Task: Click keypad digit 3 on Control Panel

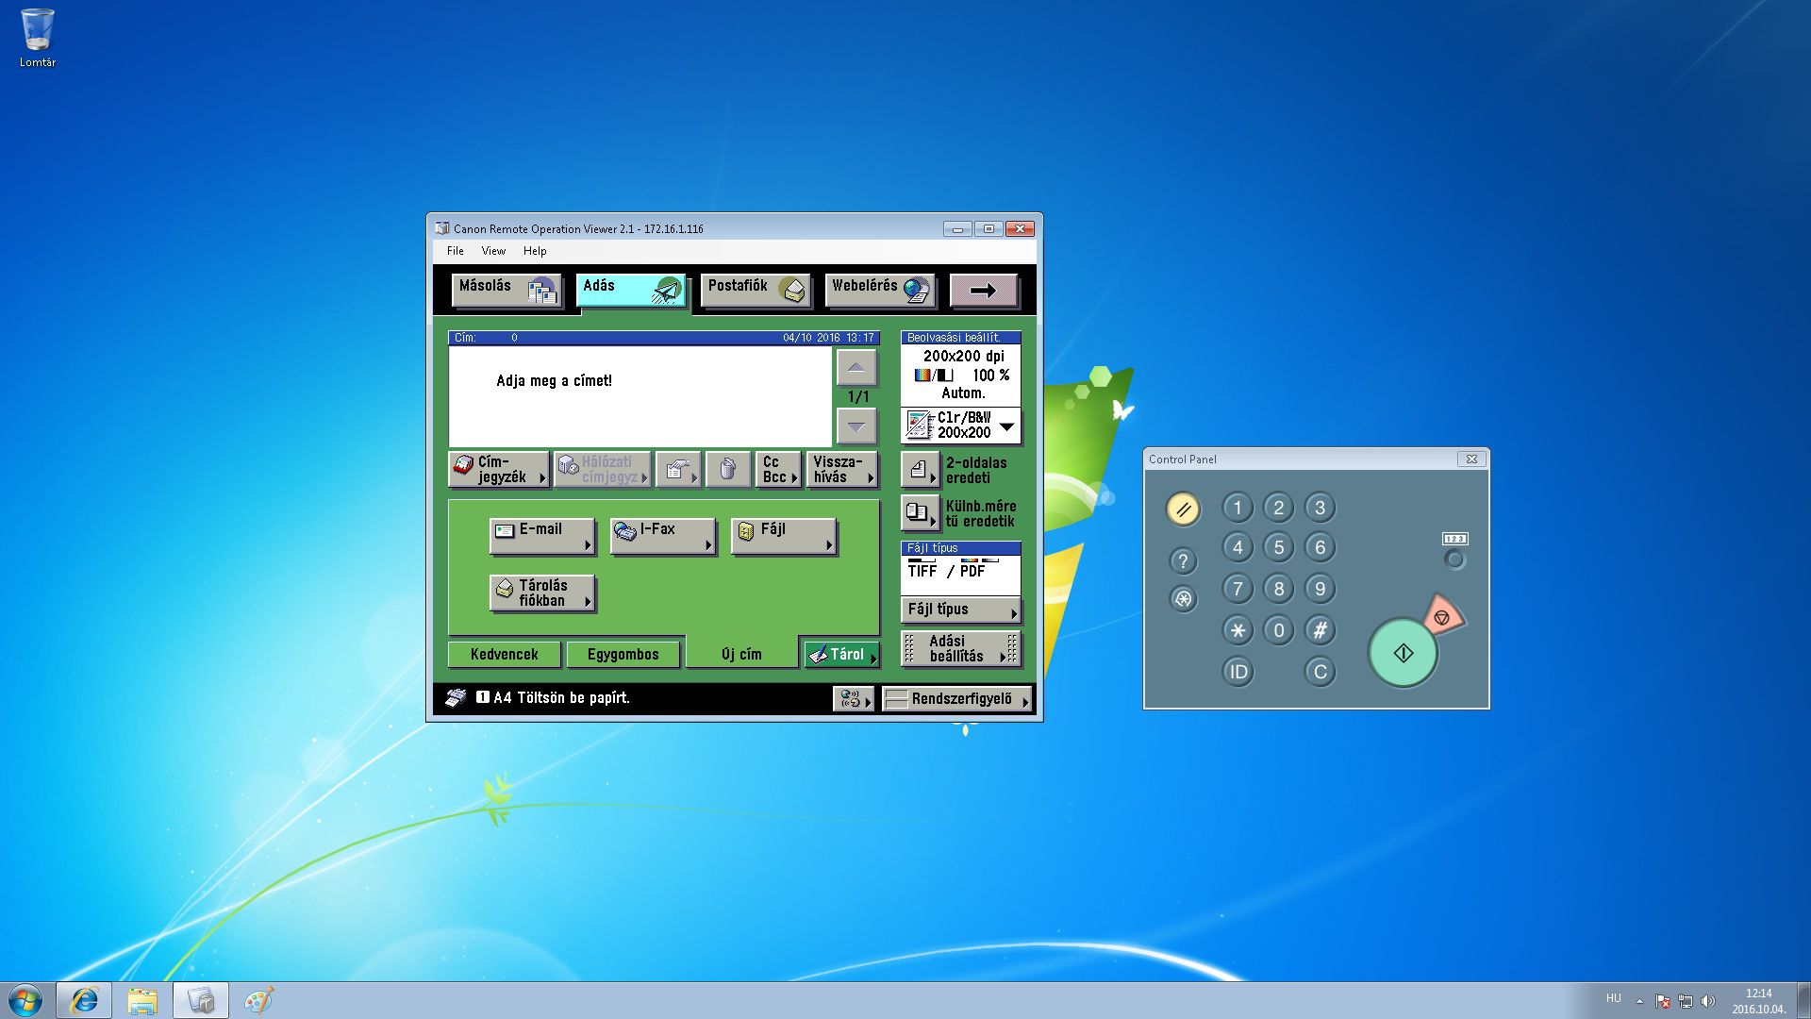Action: (1320, 508)
